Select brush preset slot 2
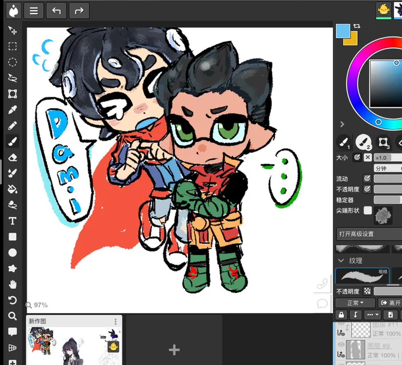402x365 pixels. click(x=364, y=142)
